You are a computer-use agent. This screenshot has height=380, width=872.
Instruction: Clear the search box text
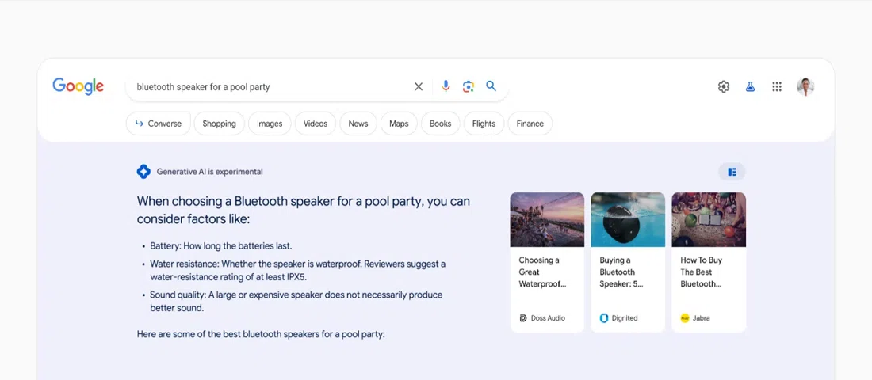pos(419,86)
